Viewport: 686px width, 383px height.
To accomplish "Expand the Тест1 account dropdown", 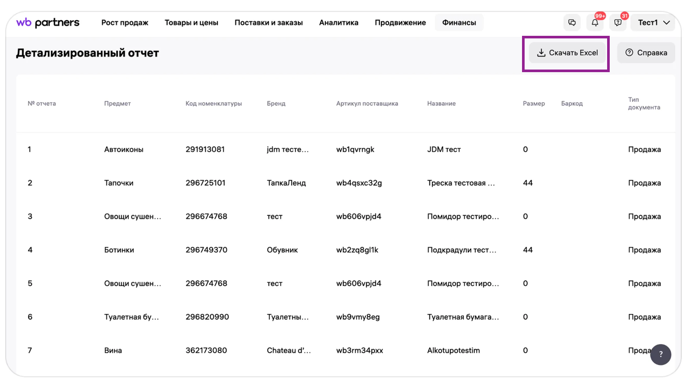I will point(653,23).
